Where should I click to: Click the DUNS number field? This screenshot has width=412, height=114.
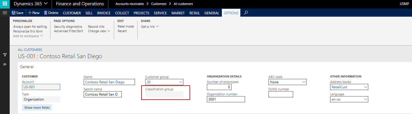281,94
